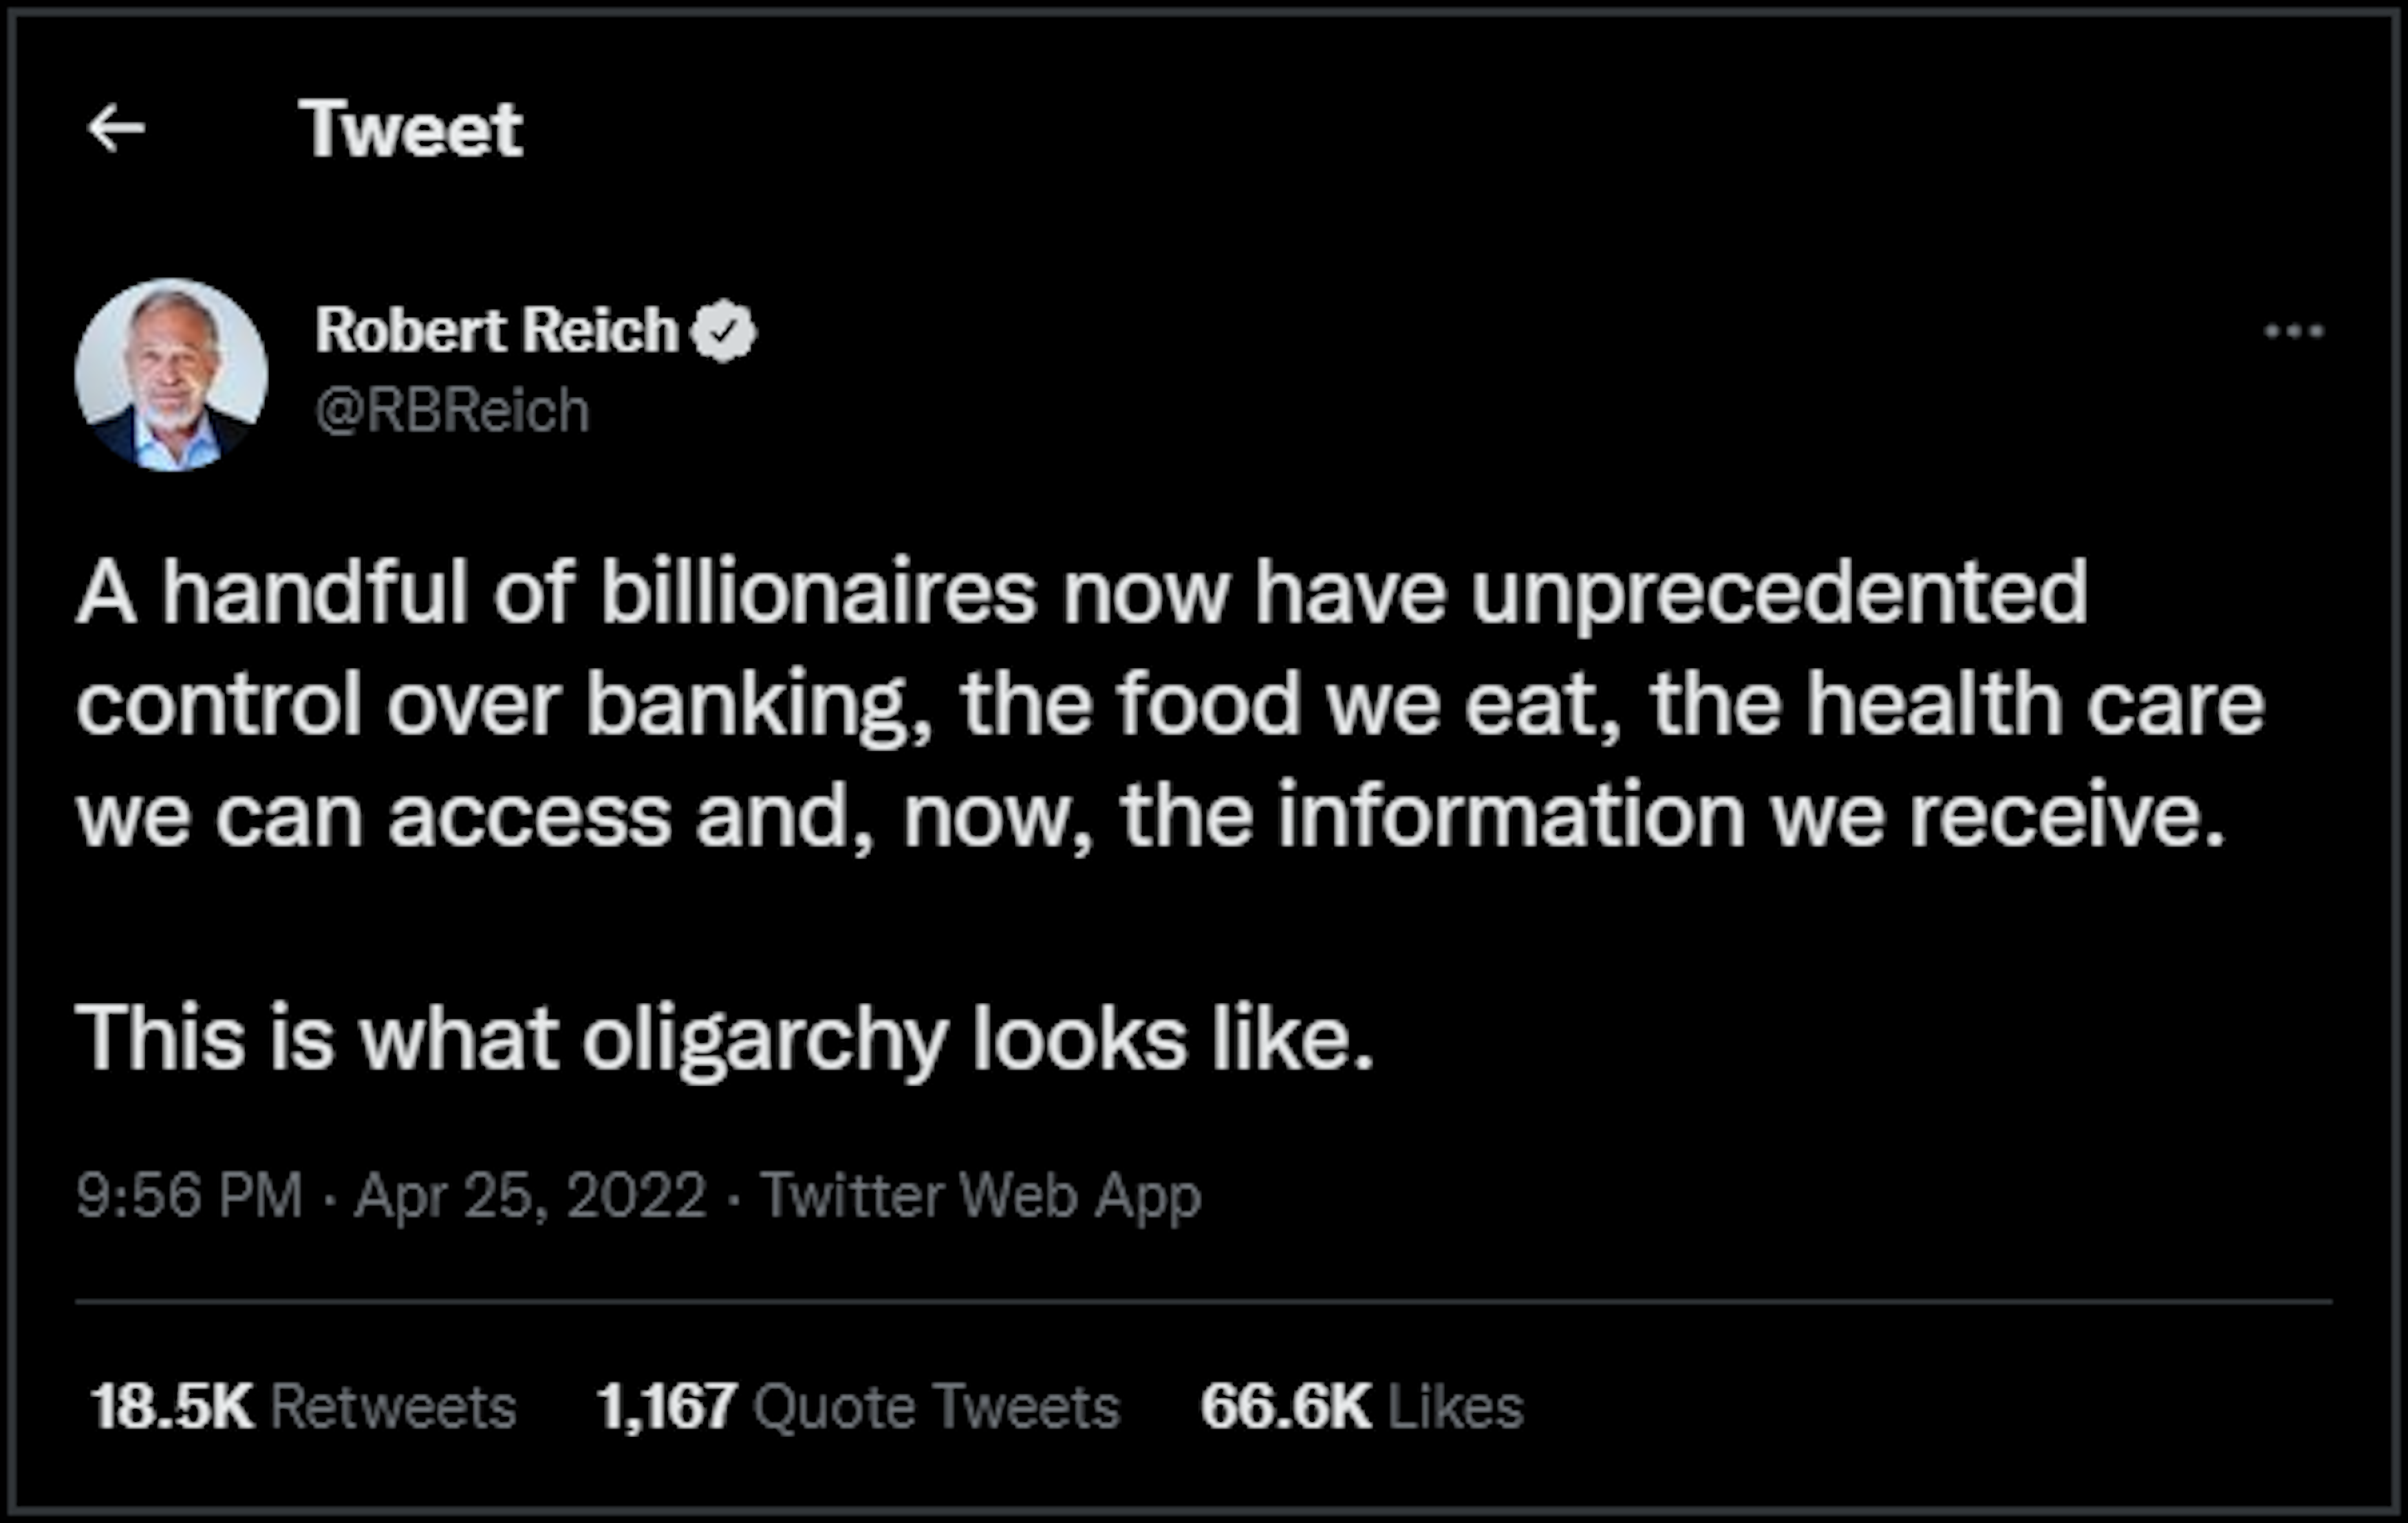Click the word "information" in the tweet

point(1512,816)
